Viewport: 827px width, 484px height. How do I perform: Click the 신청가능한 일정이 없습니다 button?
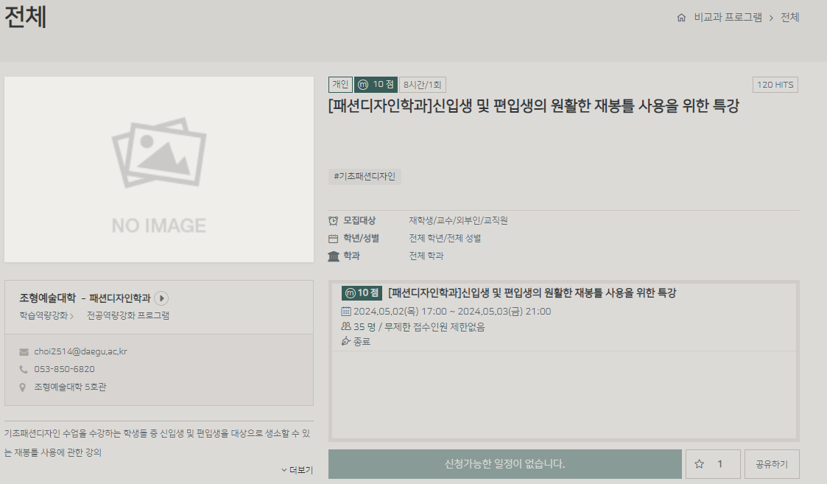coord(504,464)
